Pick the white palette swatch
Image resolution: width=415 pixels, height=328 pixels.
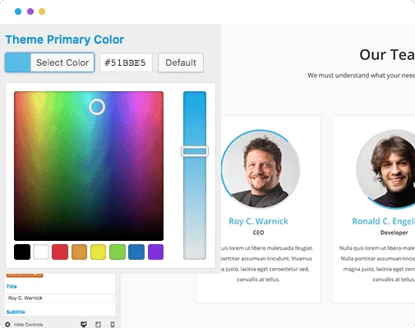(x=41, y=252)
